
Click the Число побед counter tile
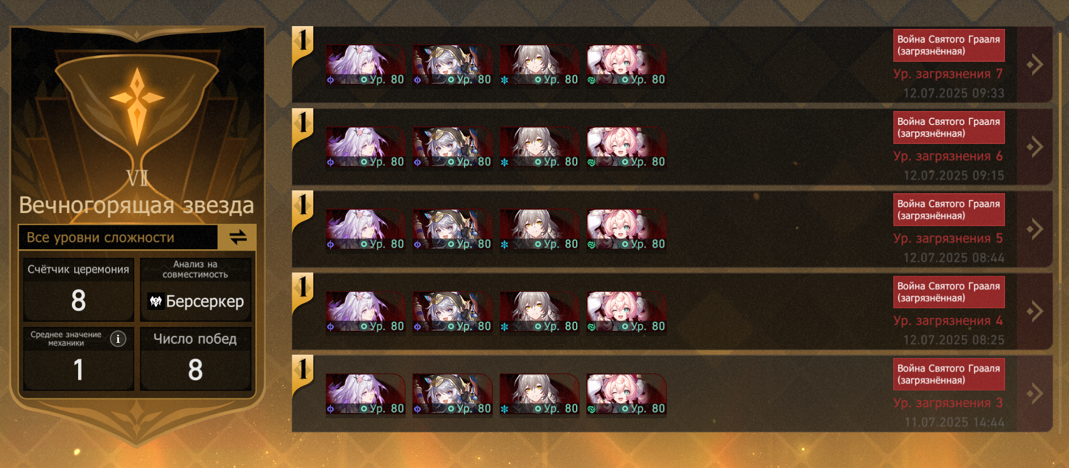point(195,358)
